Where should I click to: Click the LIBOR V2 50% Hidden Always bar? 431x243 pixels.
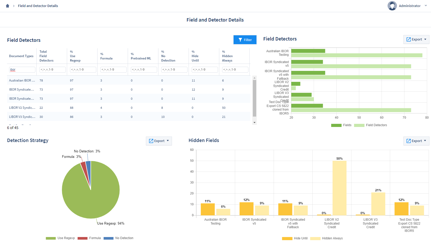coord(339,188)
